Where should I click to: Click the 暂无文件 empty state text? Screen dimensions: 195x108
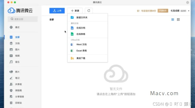pos(116,89)
